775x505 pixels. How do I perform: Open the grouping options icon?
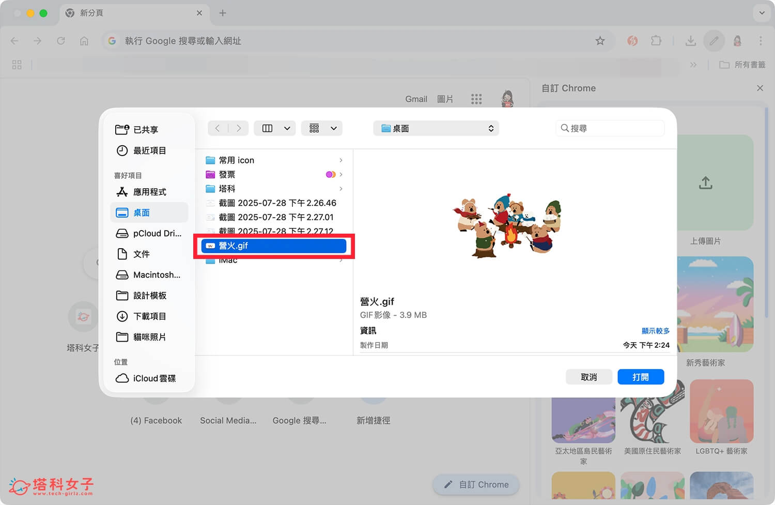(x=314, y=128)
